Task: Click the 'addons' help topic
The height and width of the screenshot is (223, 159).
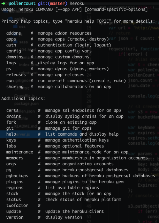Action: tap(14, 33)
